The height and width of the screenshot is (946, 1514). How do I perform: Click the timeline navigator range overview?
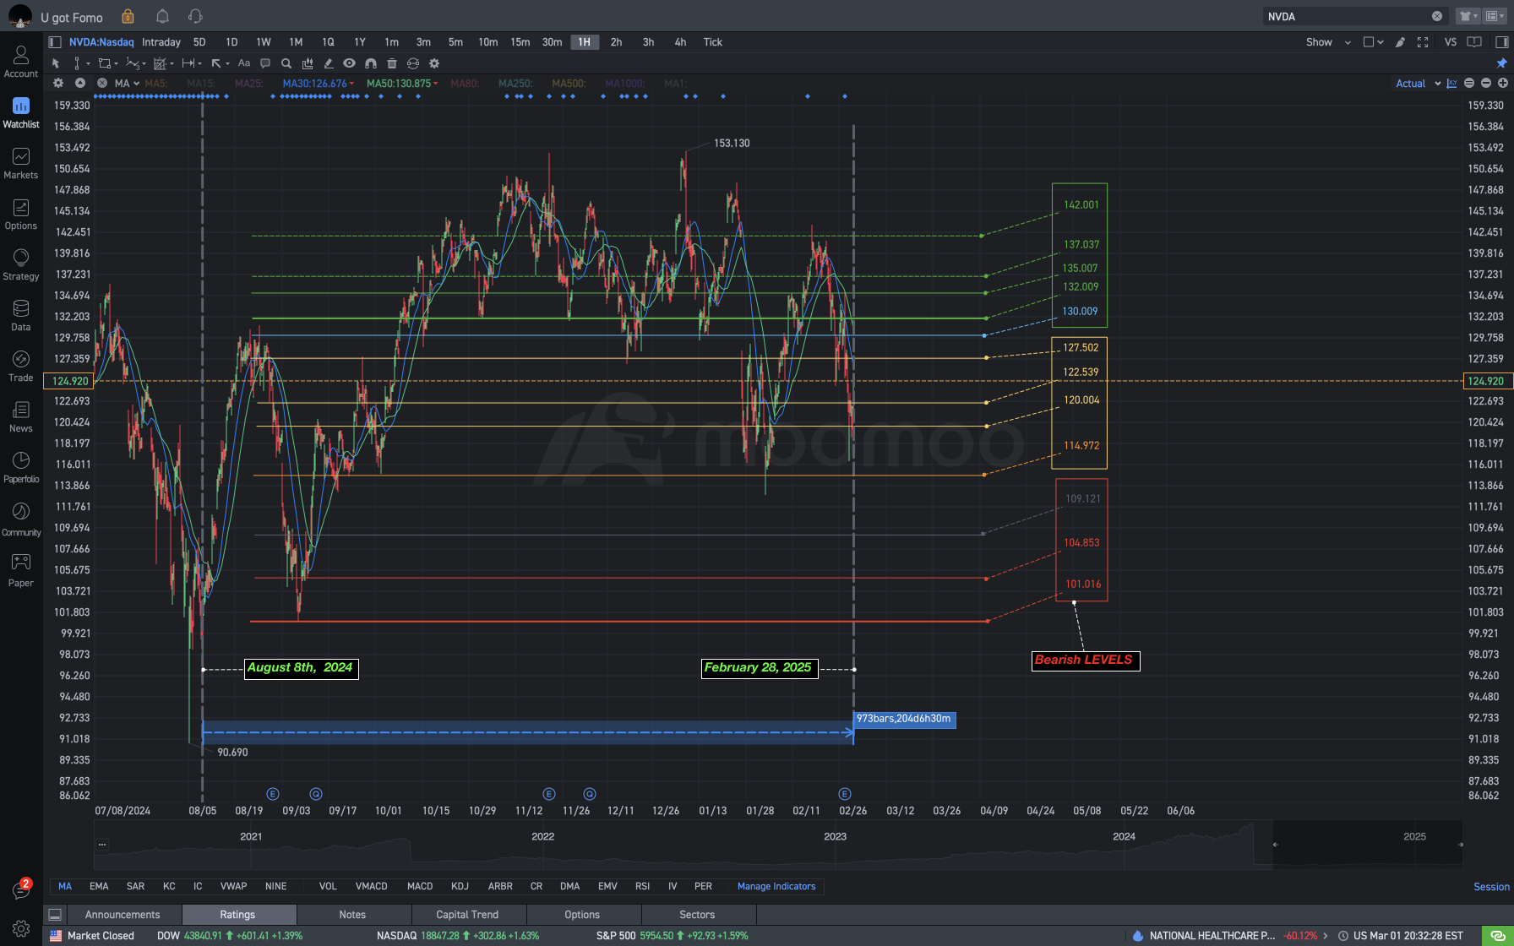777,845
